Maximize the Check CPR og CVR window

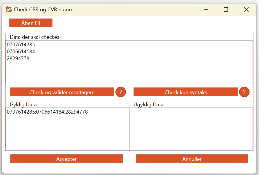point(226,10)
